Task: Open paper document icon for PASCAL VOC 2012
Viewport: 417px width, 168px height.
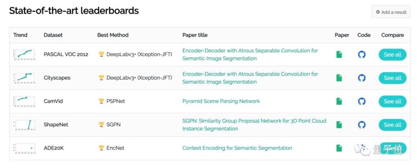Action: (x=339, y=55)
